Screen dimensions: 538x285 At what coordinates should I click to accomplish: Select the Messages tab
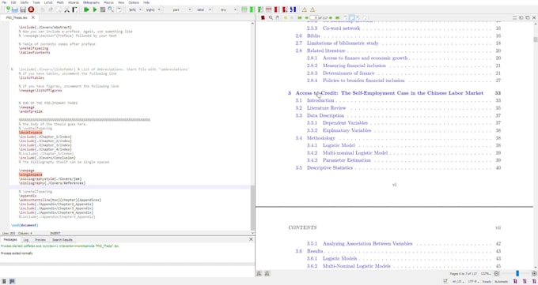(10, 240)
